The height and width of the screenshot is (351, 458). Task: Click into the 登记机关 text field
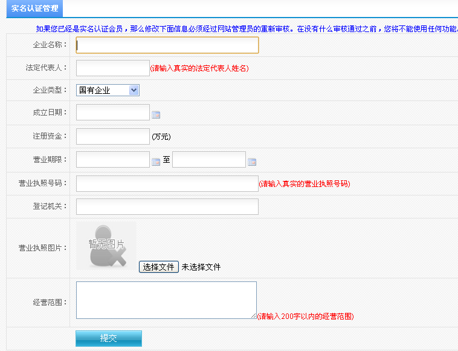[x=167, y=206]
